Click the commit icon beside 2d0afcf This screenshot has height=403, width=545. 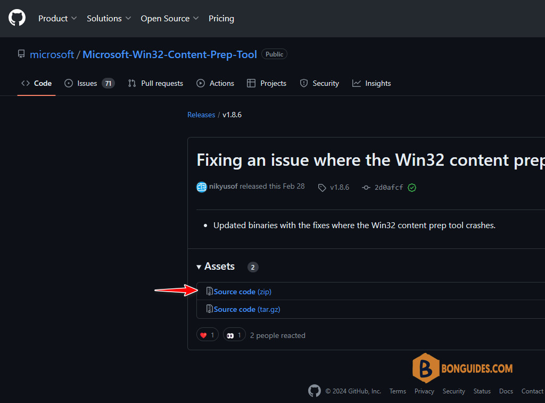(366, 188)
